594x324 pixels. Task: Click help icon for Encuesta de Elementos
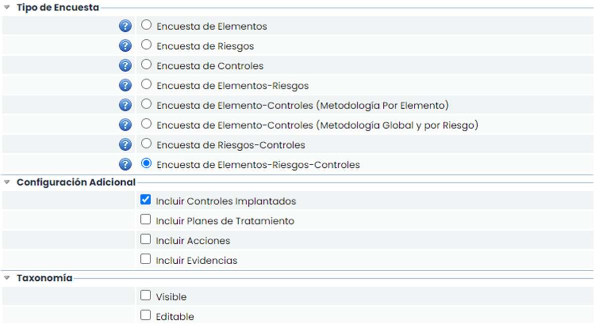point(125,26)
